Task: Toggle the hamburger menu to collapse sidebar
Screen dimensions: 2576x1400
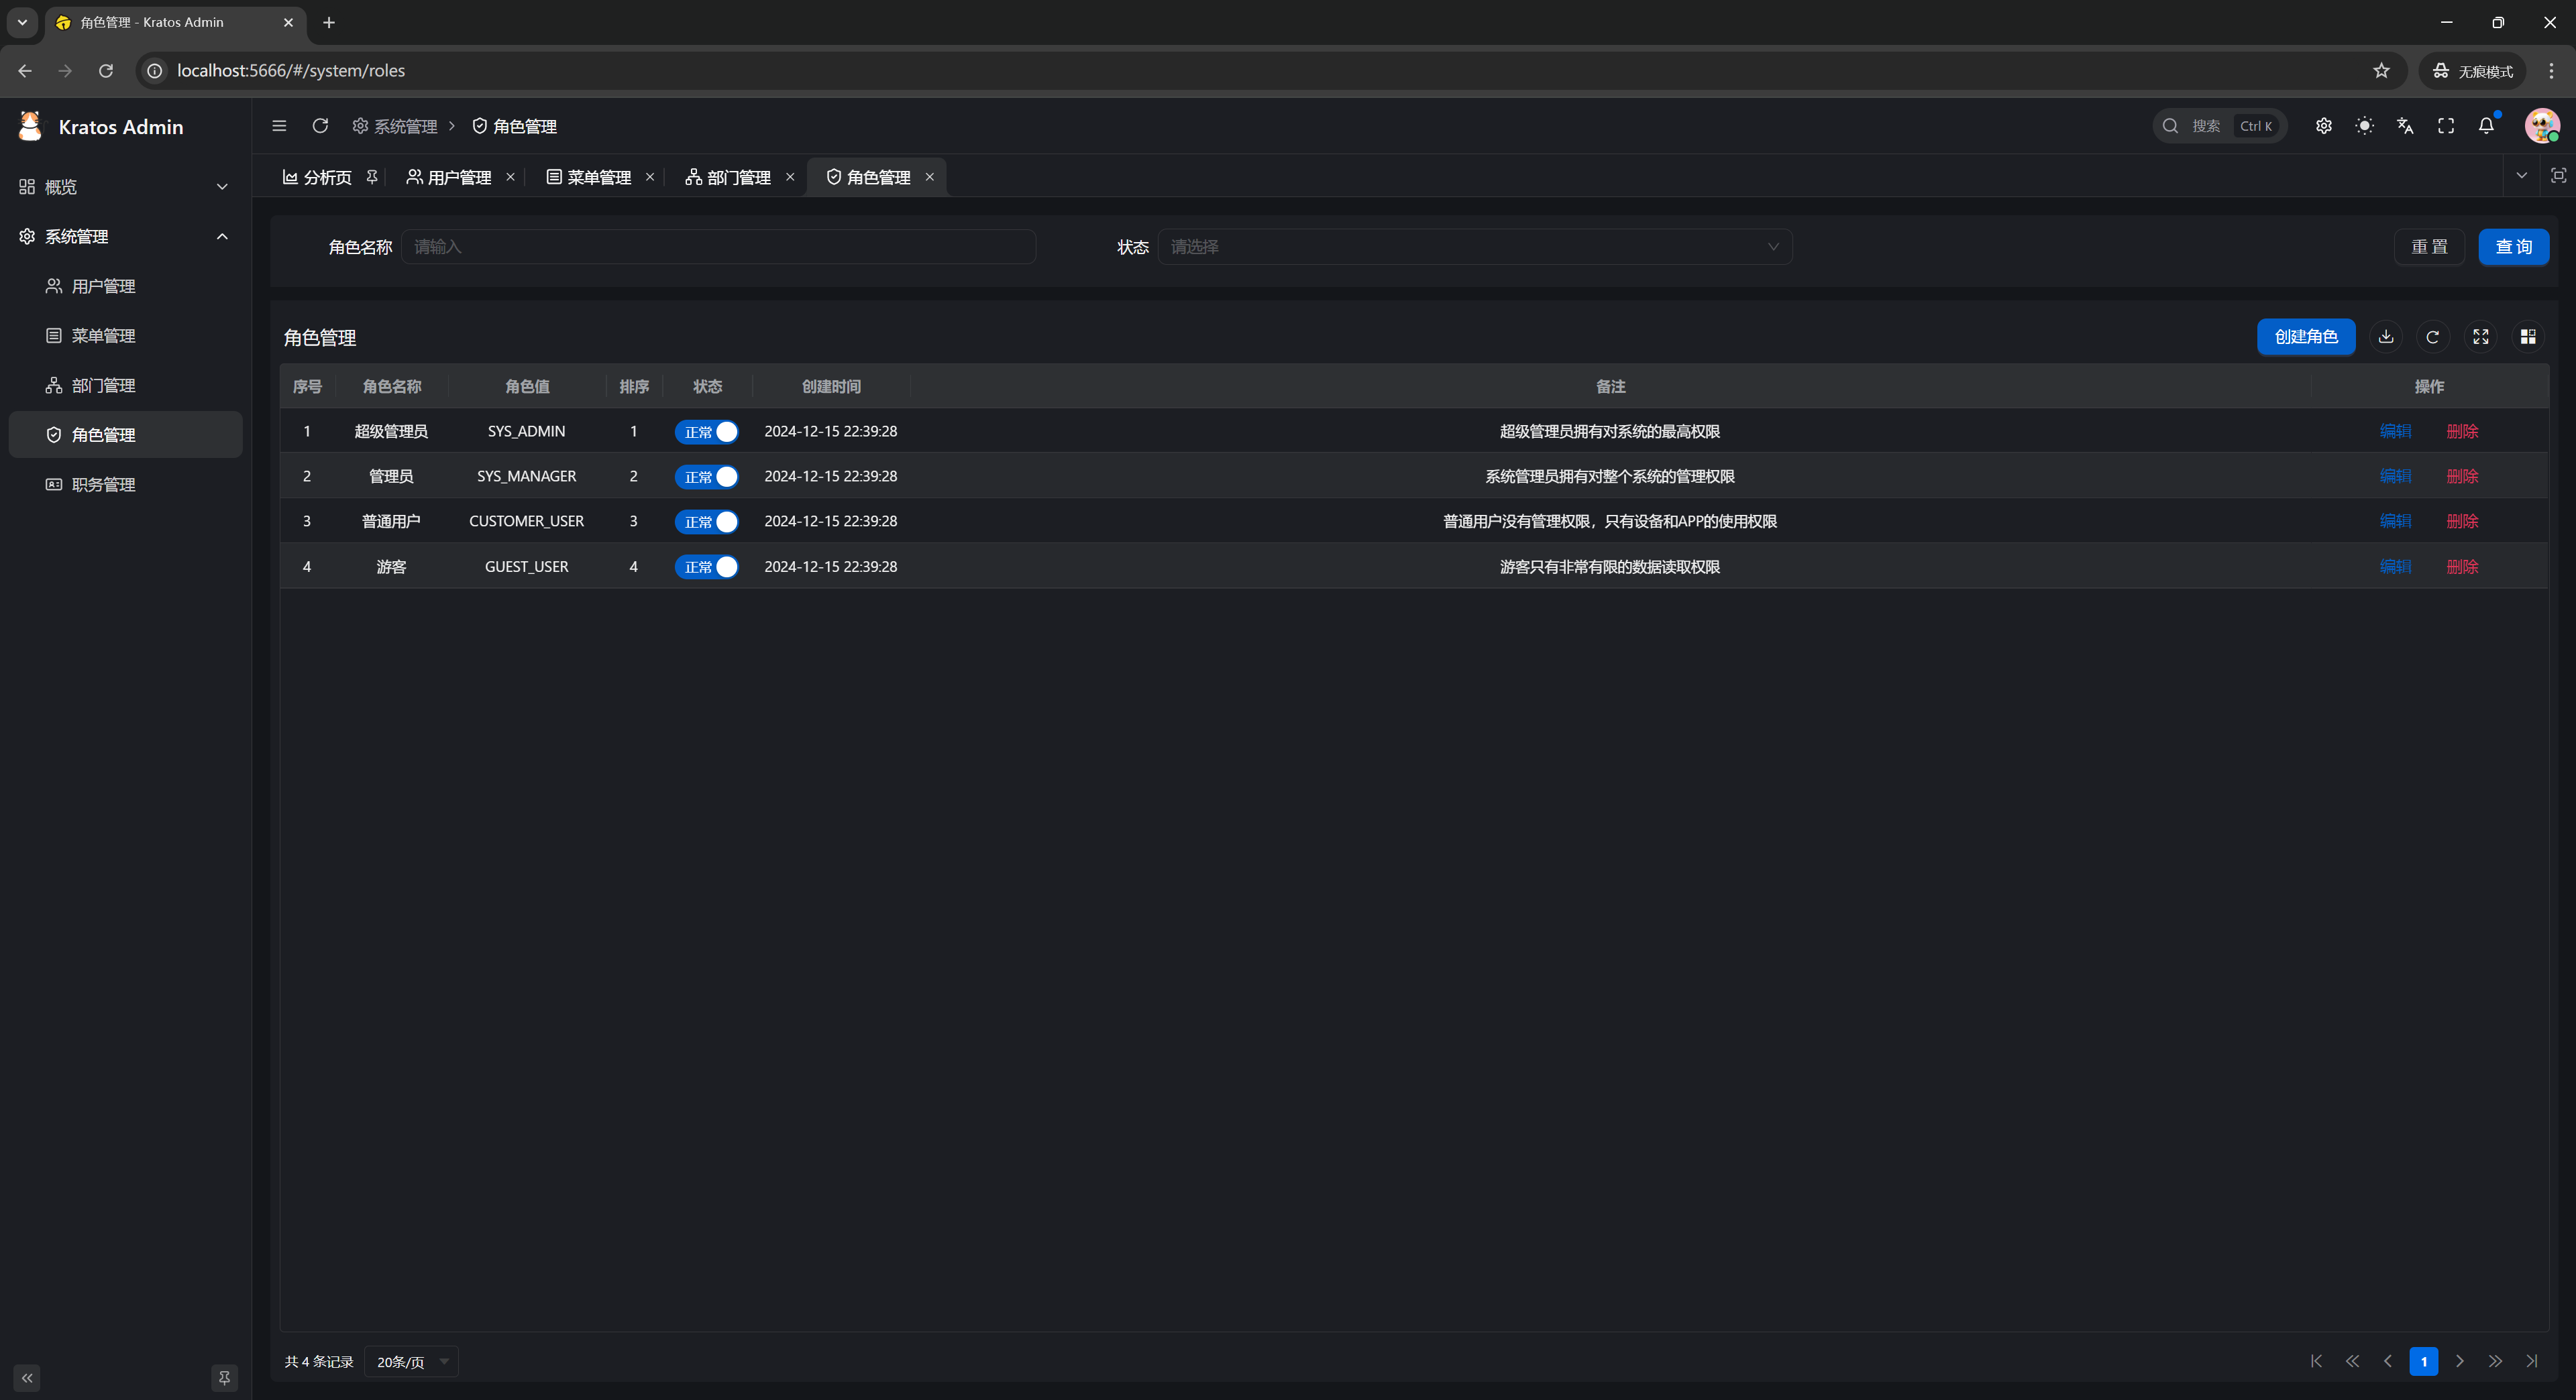Action: [279, 126]
